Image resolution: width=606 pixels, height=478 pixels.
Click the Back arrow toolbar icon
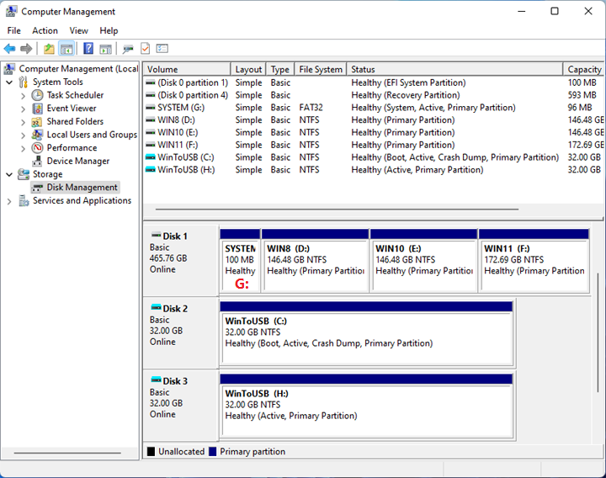click(9, 49)
